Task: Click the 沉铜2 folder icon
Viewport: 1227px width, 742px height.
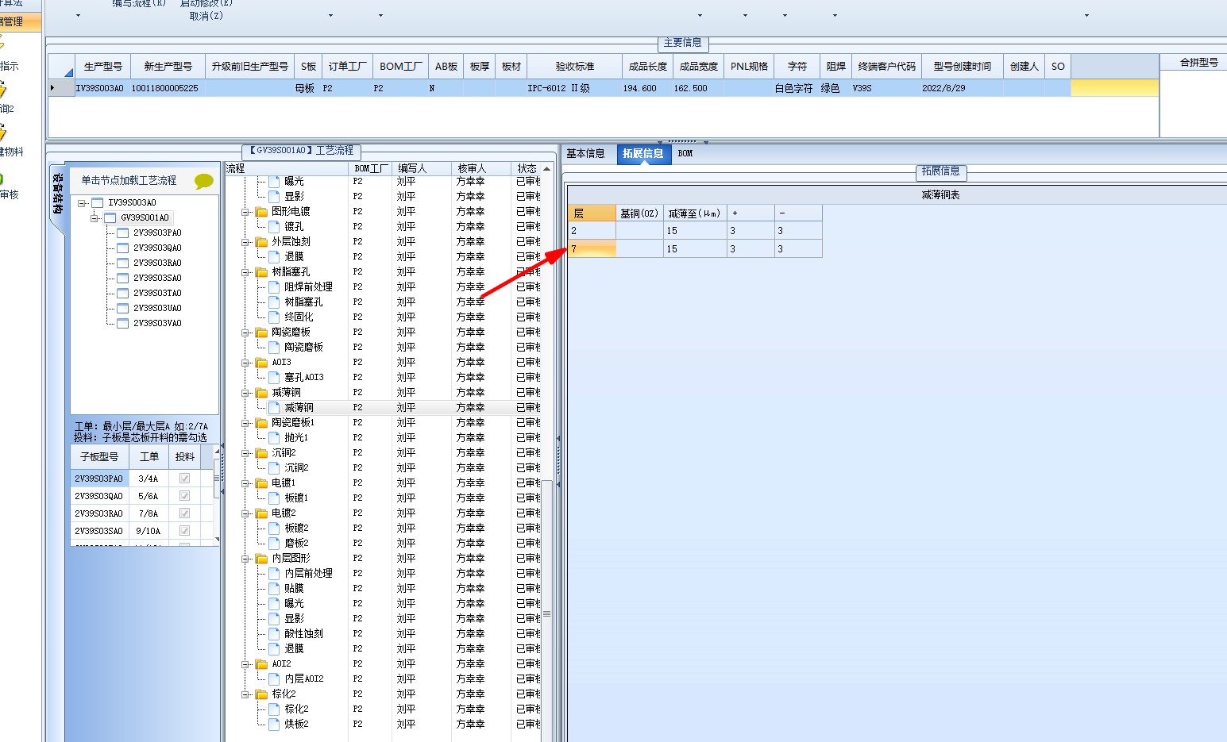Action: click(x=261, y=453)
